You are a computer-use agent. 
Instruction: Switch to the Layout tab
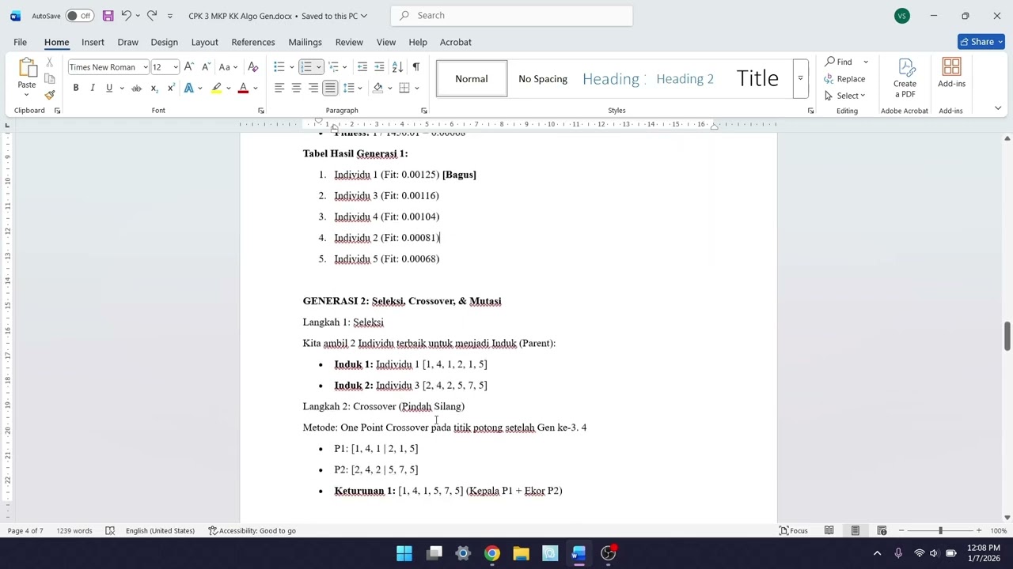(204, 42)
